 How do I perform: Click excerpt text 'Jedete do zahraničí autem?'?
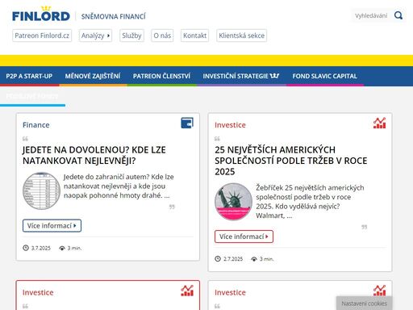[x=106, y=177]
